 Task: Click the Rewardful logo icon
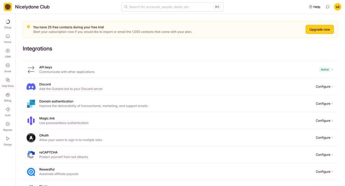[31, 172]
